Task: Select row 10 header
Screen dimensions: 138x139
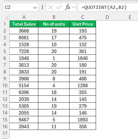Action: click(x=5, y=85)
